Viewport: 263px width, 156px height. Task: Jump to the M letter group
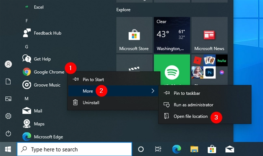(x=26, y=98)
